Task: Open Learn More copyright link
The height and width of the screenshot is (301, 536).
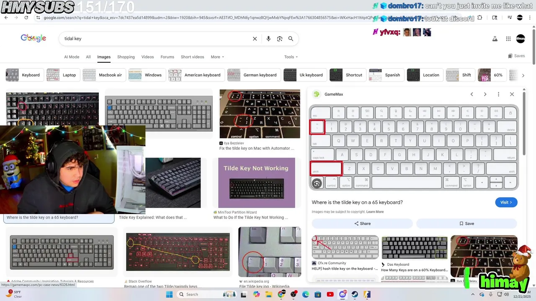Action: point(375,212)
